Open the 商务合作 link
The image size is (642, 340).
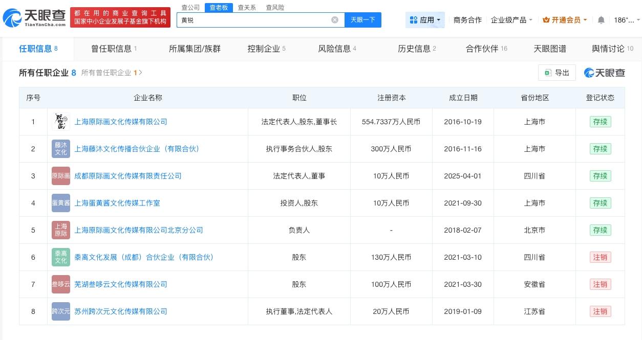467,20
